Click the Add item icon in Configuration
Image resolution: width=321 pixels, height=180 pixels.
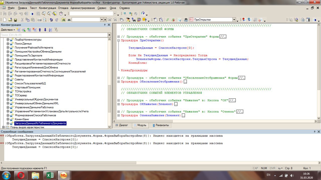point(18,30)
